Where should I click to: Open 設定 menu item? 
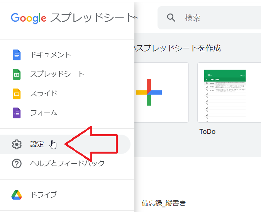[65, 144]
